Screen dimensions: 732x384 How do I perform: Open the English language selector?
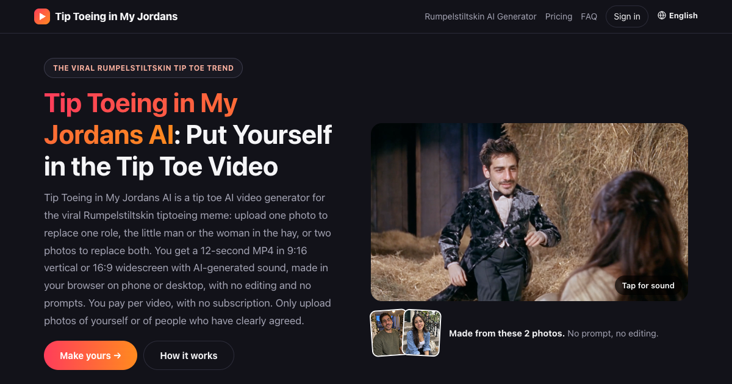(678, 16)
